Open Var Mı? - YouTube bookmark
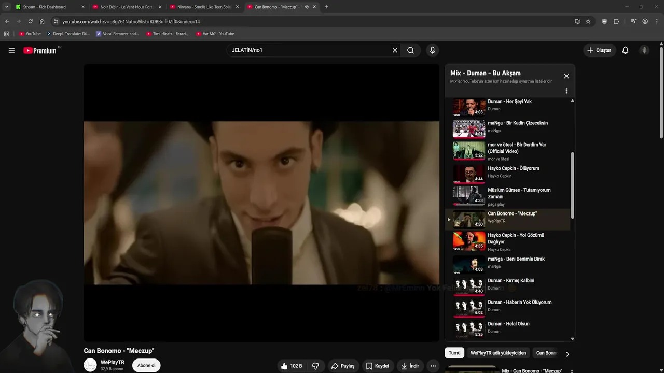This screenshot has width=664, height=373. point(215,34)
